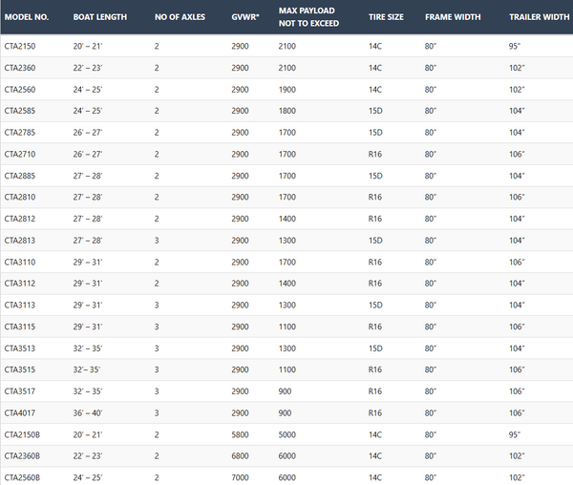Click the MODEL NO. column header
This screenshot has width=573, height=485.
click(x=27, y=17)
